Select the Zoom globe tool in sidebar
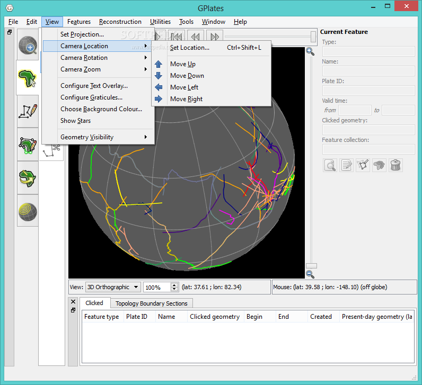Image resolution: width=422 pixels, height=385 pixels. [x=28, y=45]
